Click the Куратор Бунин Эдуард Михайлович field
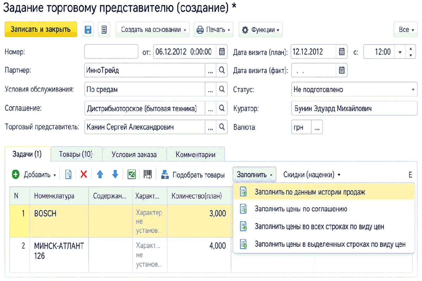 coord(354,109)
